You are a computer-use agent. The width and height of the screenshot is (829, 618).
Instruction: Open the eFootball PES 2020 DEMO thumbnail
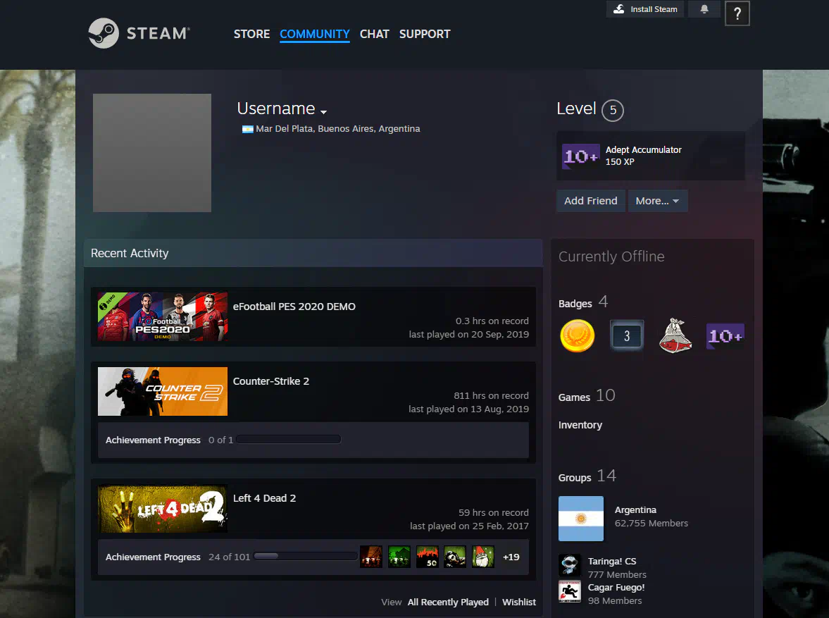pyautogui.click(x=163, y=316)
